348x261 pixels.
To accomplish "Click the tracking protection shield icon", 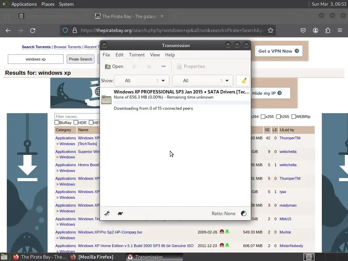I will tap(65, 30).
